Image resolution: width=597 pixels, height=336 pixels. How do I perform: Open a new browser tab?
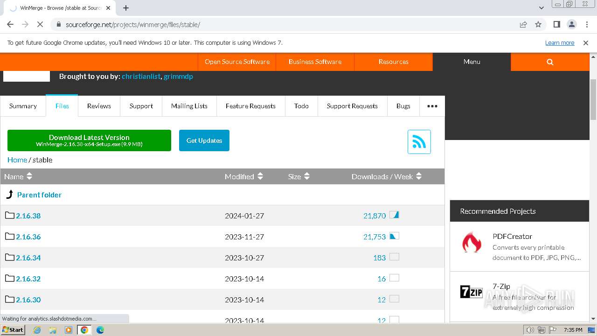coord(126,8)
